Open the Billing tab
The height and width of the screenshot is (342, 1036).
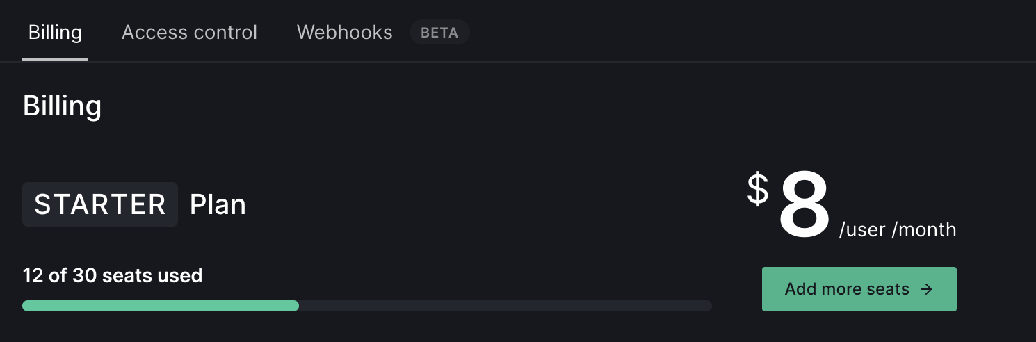tap(55, 33)
